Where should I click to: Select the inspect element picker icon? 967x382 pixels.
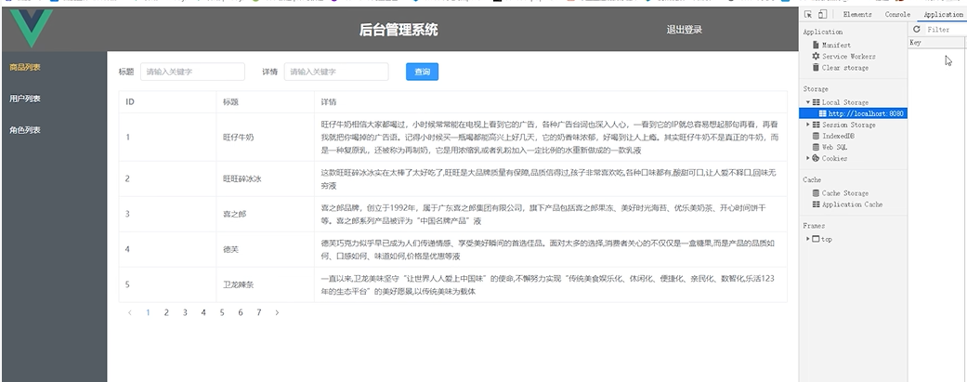tap(808, 14)
